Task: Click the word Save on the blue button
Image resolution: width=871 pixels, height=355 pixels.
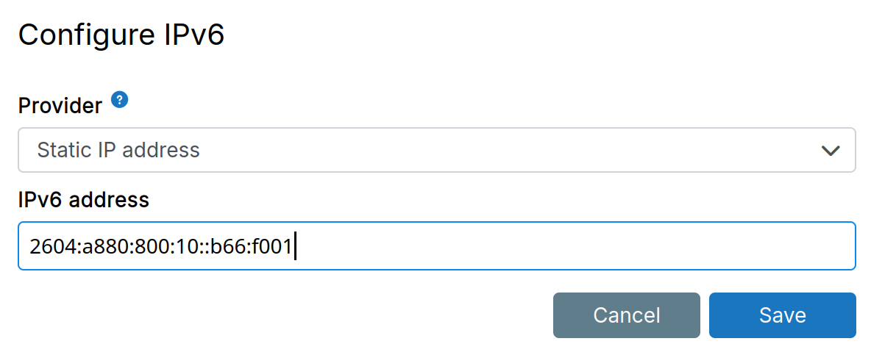Action: 782,315
